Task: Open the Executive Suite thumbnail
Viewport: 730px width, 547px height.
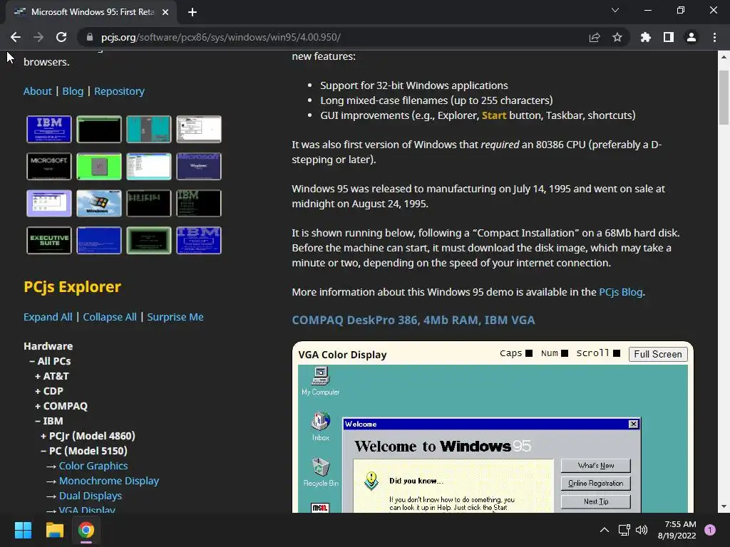Action: [x=49, y=241]
